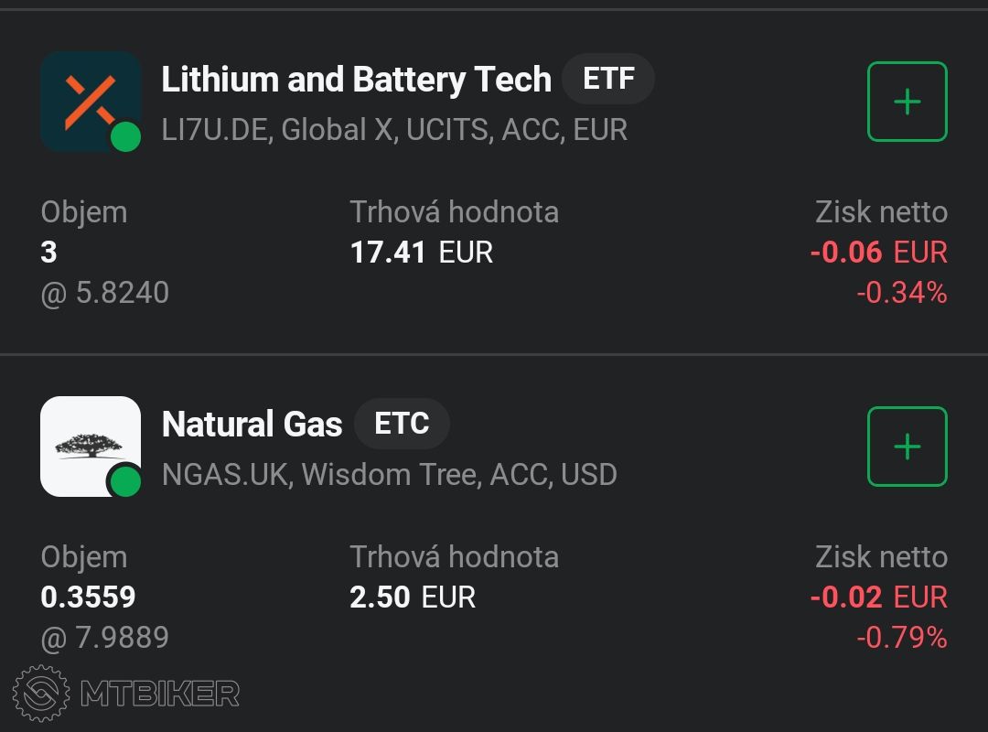Add to the Natural Gas position
Image resolution: width=988 pixels, height=732 pixels.
907,447
